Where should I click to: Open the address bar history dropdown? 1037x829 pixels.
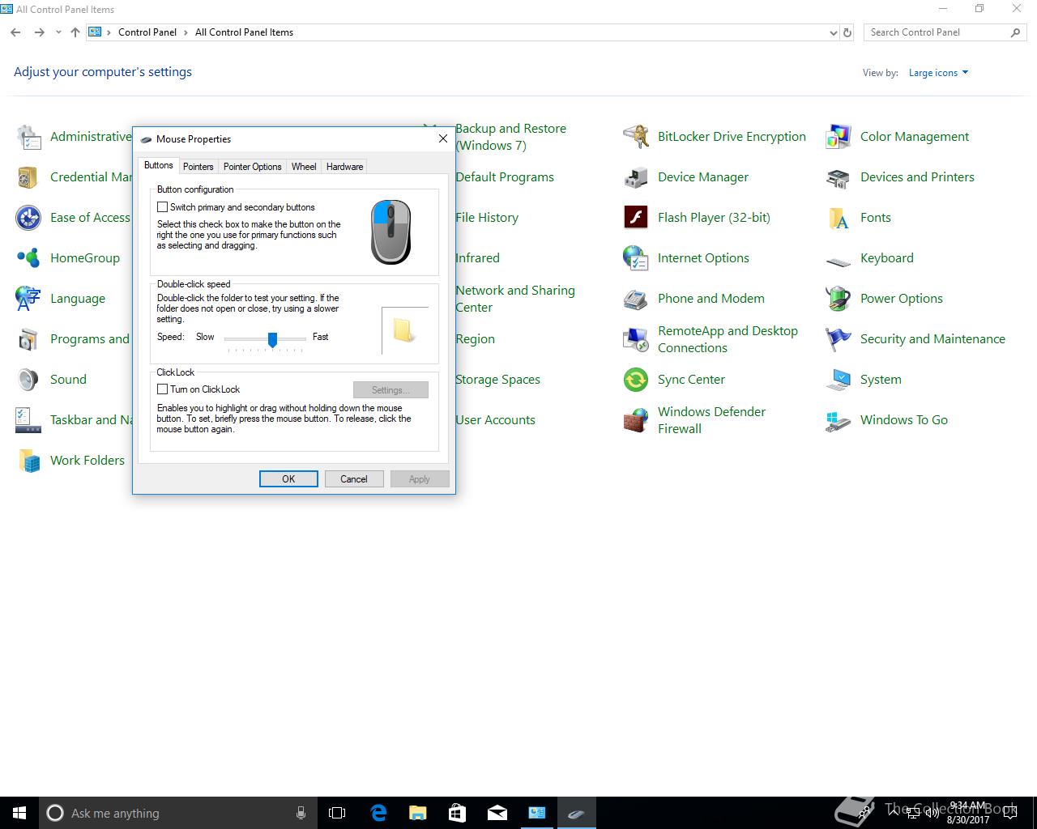(833, 33)
